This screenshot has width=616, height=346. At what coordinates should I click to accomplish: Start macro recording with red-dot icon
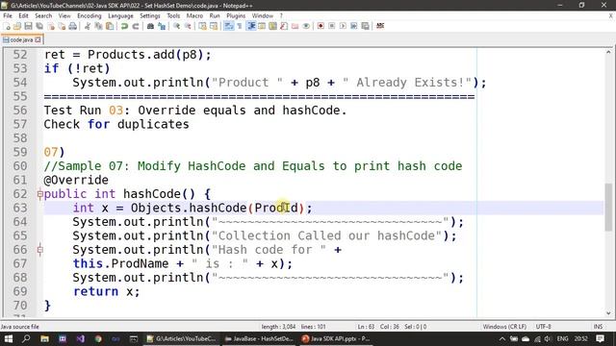click(321, 26)
